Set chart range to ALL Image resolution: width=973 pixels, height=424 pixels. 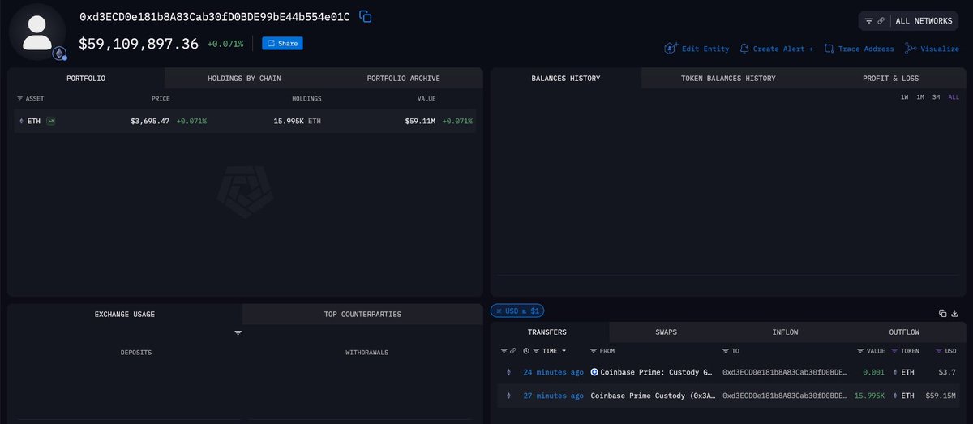coord(953,97)
